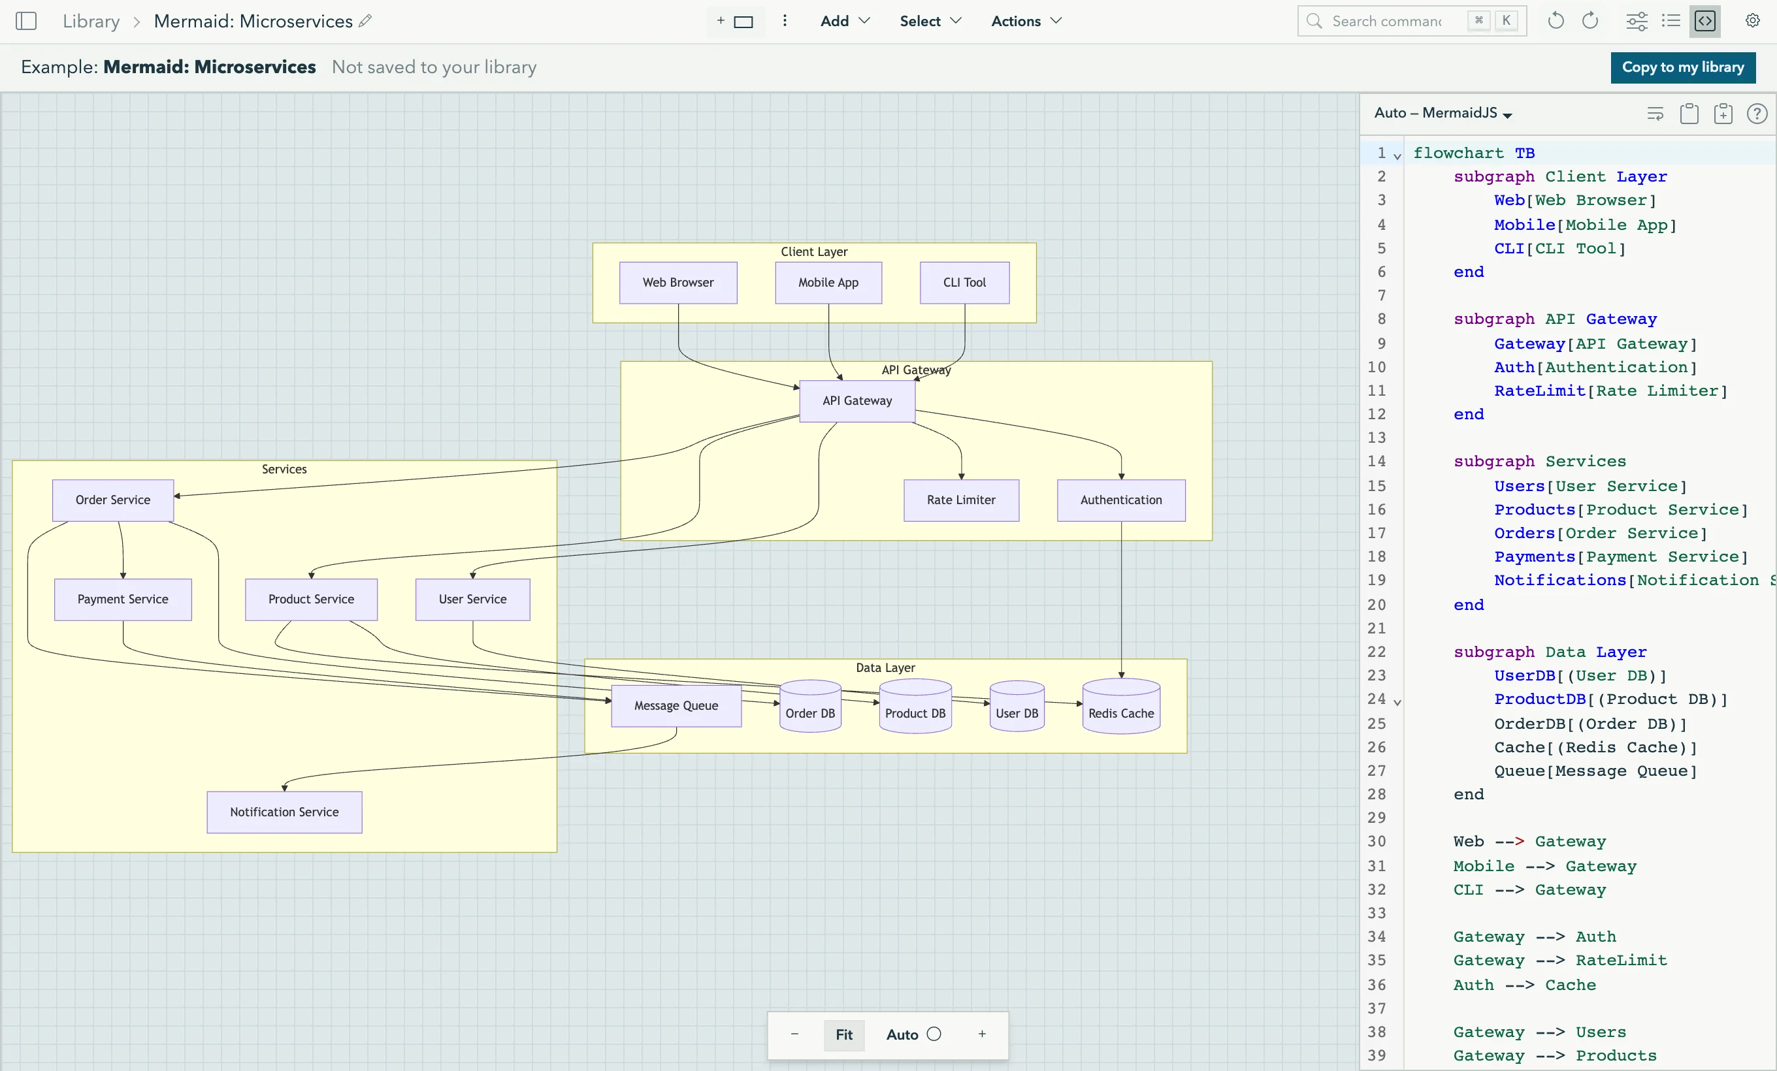Select the Authentication node
Viewport: 1777px width, 1071px height.
pyautogui.click(x=1120, y=500)
